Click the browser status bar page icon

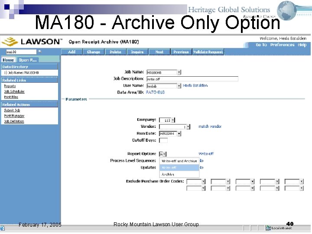tap(3, 228)
